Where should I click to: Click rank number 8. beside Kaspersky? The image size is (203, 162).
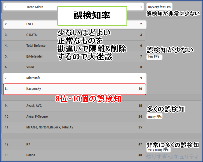pyautogui.click(x=6, y=89)
